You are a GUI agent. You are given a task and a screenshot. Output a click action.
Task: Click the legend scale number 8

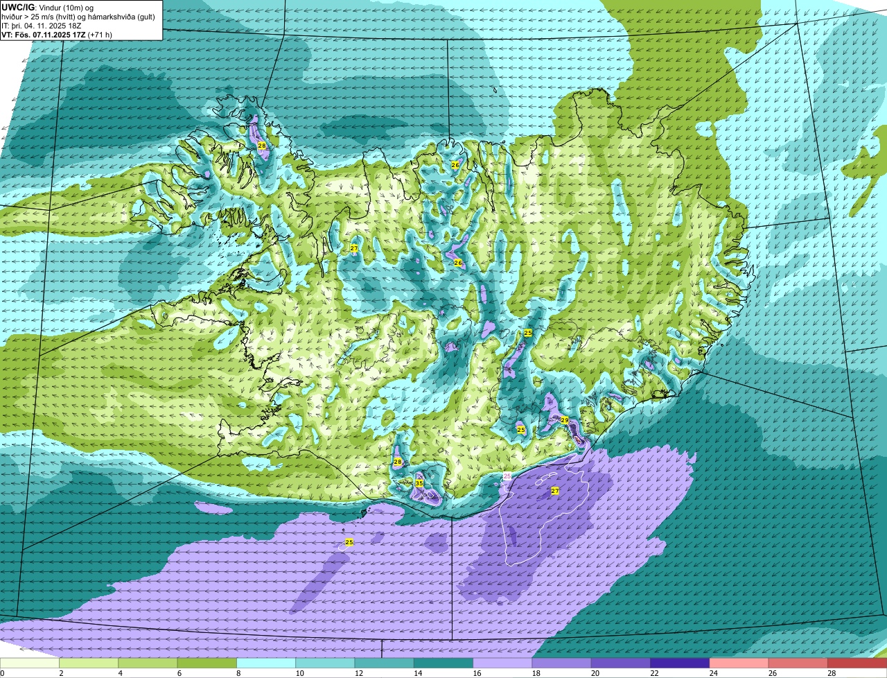238,673
